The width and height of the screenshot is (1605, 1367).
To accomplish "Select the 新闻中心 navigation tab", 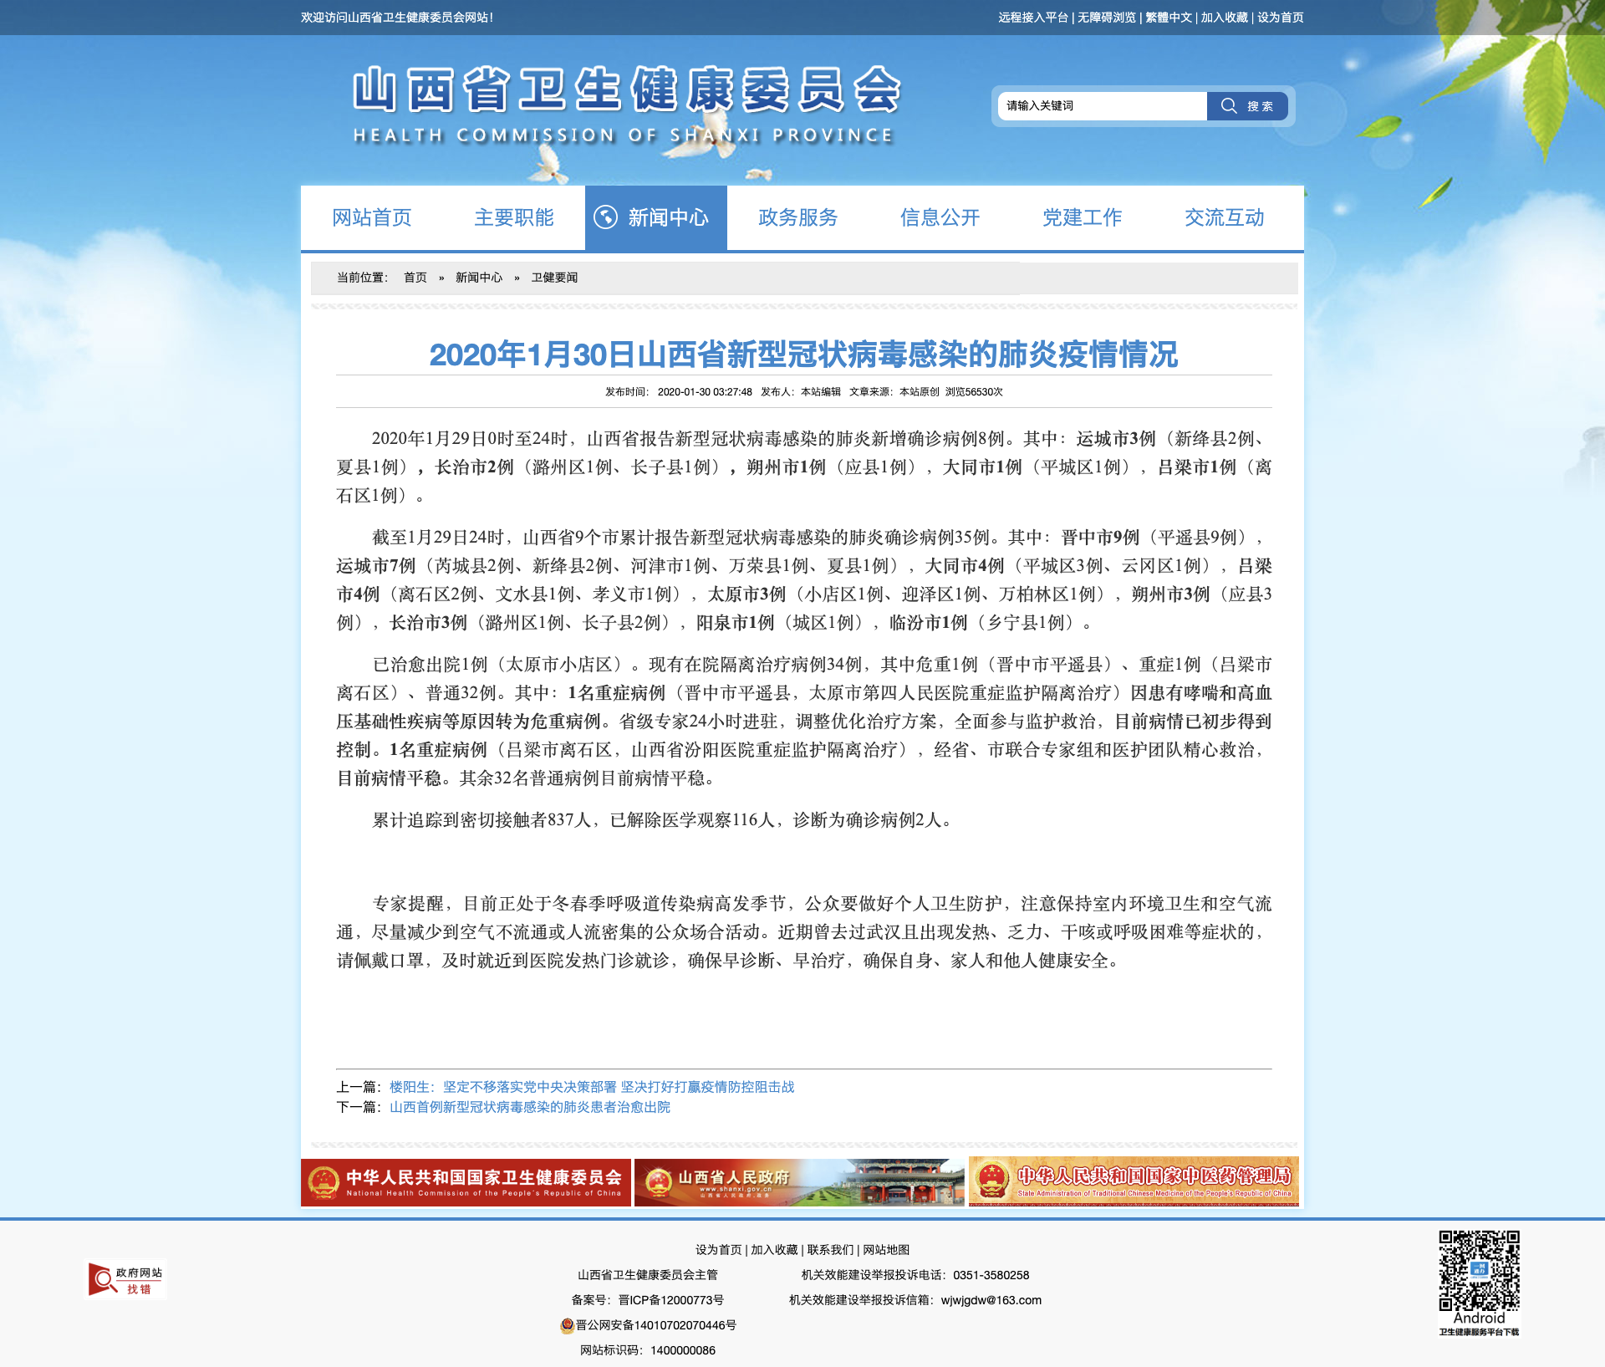I will (x=656, y=217).
